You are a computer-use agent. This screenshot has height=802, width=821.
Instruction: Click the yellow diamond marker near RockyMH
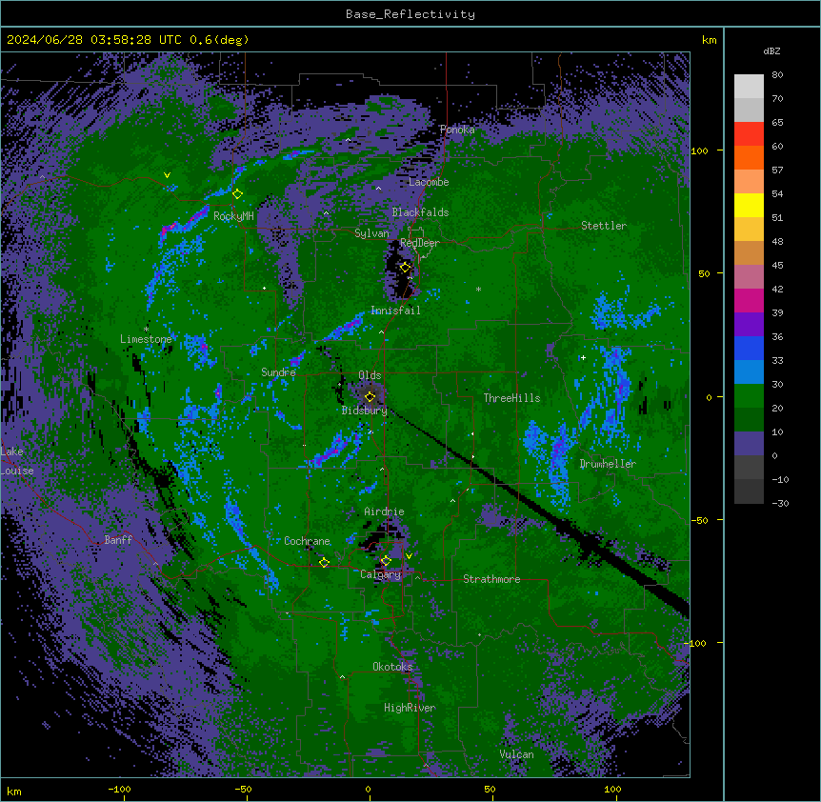[237, 193]
